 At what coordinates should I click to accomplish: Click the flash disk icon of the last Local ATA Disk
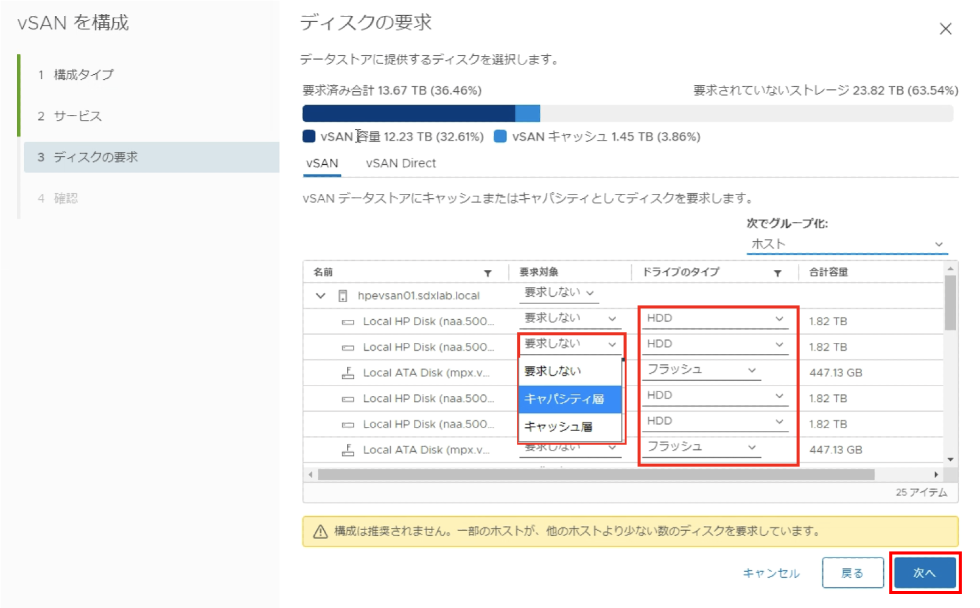(x=348, y=450)
